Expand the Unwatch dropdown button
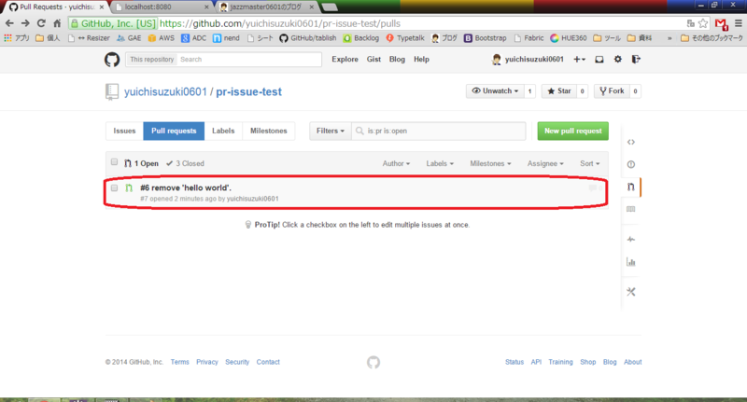Viewport: 747px width, 402px height. pyautogui.click(x=495, y=90)
